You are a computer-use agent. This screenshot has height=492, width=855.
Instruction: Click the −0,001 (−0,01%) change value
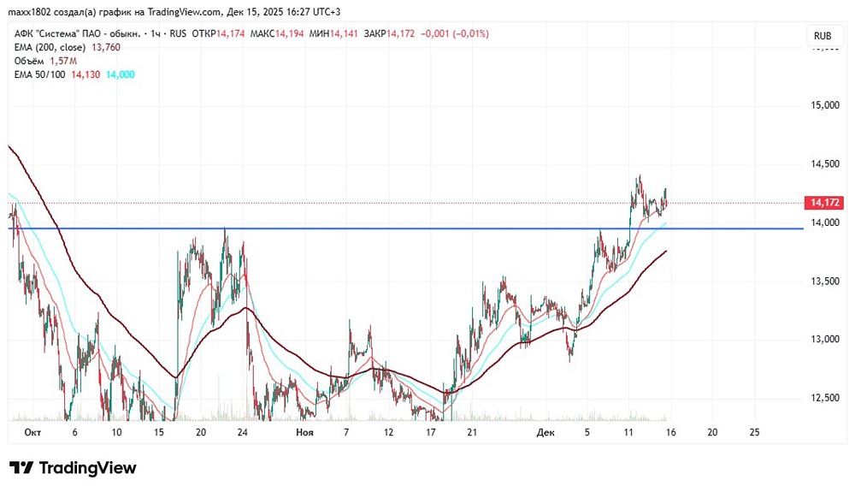pyautogui.click(x=455, y=34)
